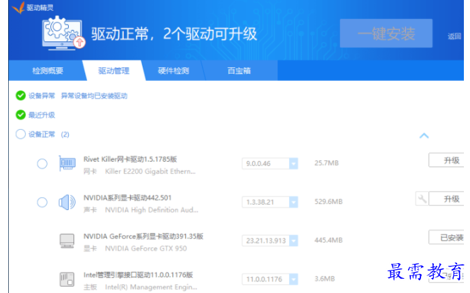
Task: Click the speaker icon for NVIDIA audio driver
Action: [x=67, y=202]
